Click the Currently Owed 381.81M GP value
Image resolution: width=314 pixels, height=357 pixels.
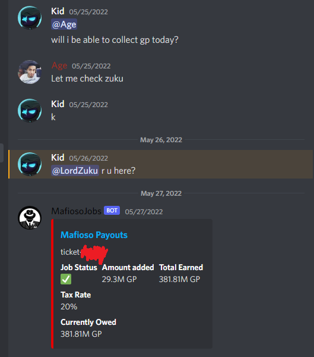(81, 334)
